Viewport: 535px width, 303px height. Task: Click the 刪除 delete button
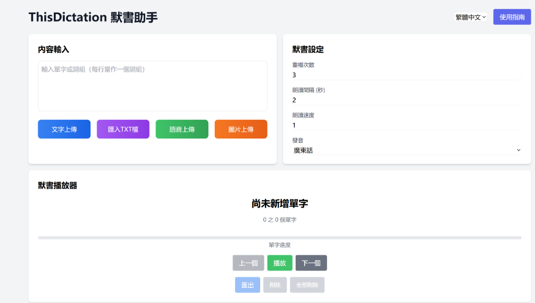[275, 285]
